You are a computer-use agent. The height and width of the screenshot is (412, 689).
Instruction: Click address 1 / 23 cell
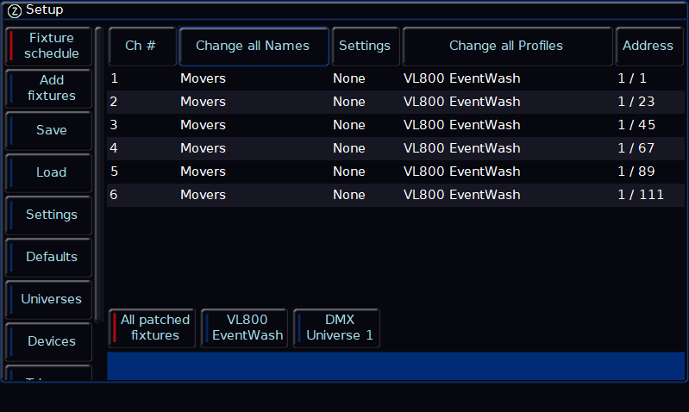pyautogui.click(x=636, y=102)
